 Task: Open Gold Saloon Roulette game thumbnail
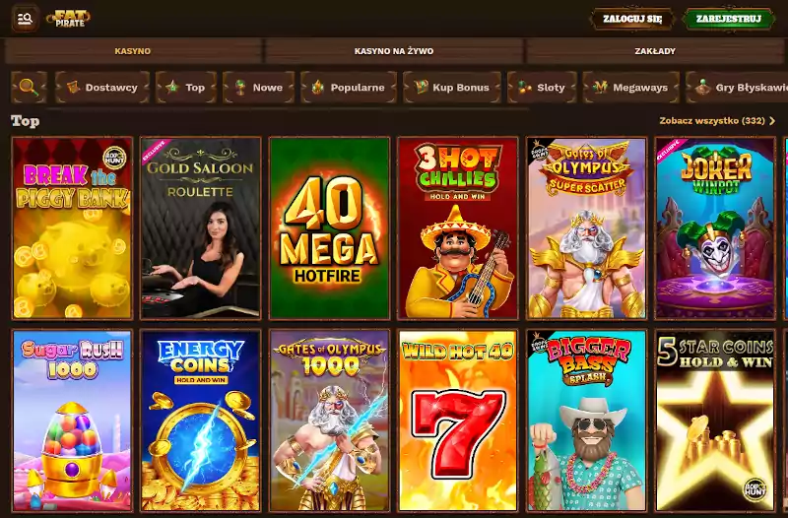tap(201, 228)
